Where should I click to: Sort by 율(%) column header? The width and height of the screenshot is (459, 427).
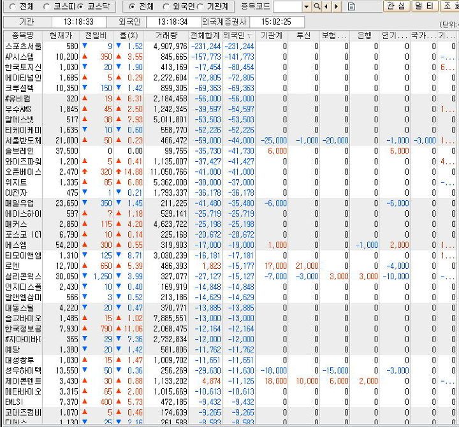129,36
